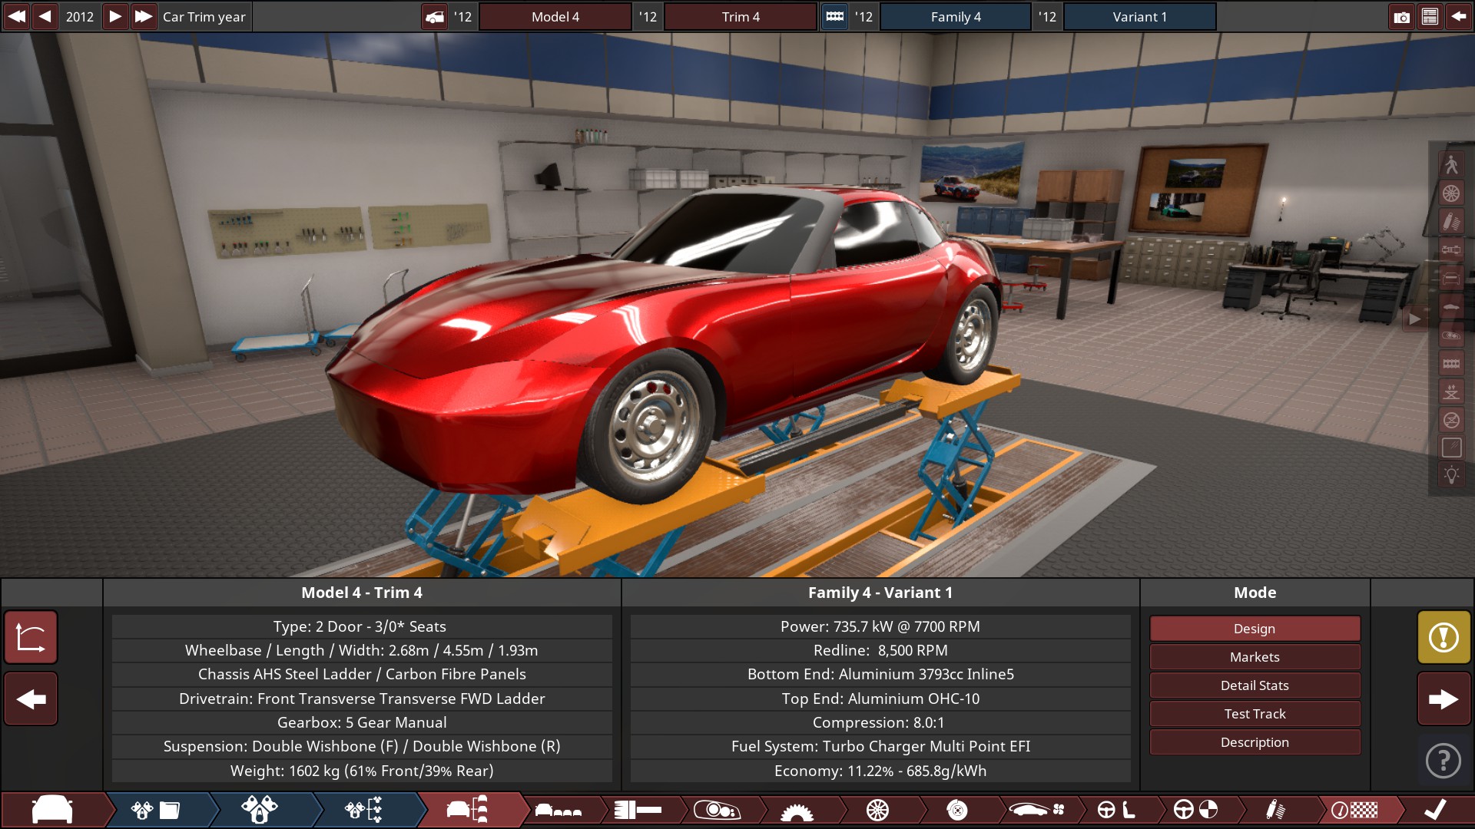The width and height of the screenshot is (1475, 829).
Task: Open the Detail Stats mode
Action: coord(1255,685)
